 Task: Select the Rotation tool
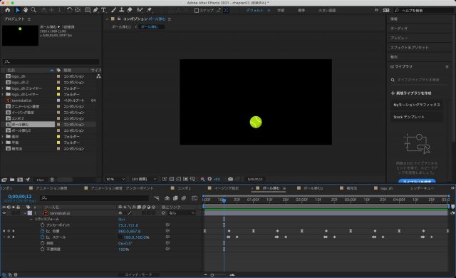point(69,10)
